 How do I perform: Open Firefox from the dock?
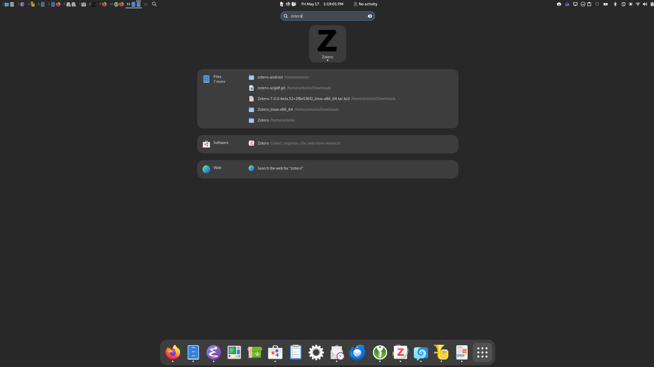click(173, 352)
